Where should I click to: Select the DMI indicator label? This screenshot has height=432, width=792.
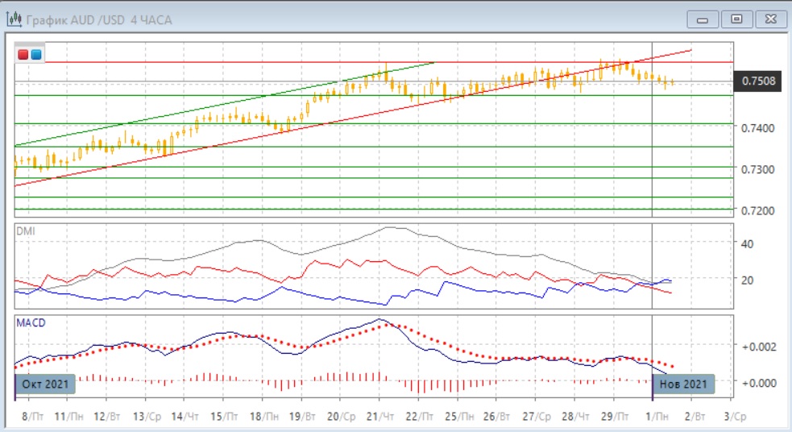(26, 231)
